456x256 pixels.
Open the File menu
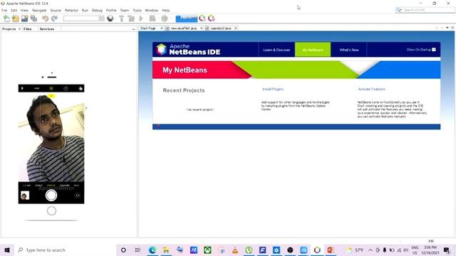(x=4, y=10)
